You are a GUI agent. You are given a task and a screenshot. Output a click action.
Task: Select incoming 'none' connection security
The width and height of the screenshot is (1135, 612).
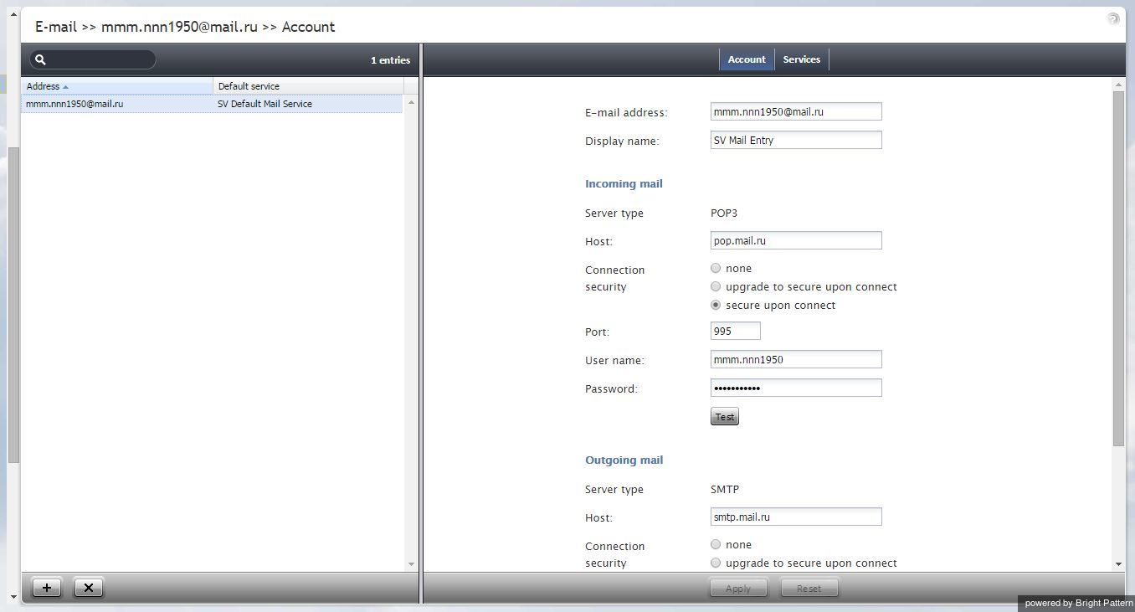click(716, 269)
